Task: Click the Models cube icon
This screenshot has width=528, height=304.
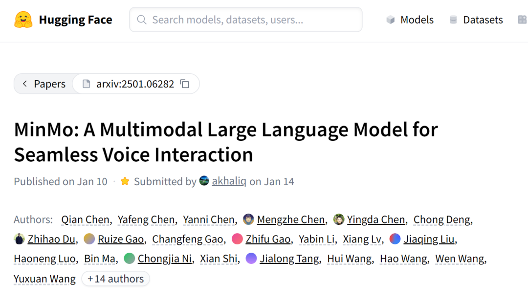Action: pyautogui.click(x=391, y=20)
